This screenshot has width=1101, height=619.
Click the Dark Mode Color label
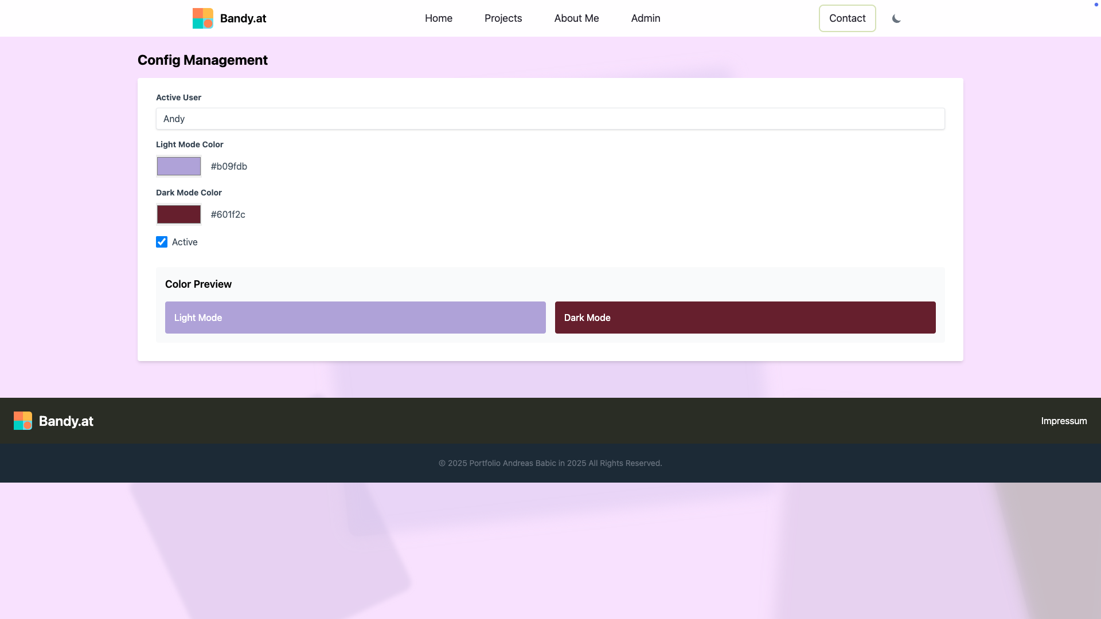[x=189, y=193]
